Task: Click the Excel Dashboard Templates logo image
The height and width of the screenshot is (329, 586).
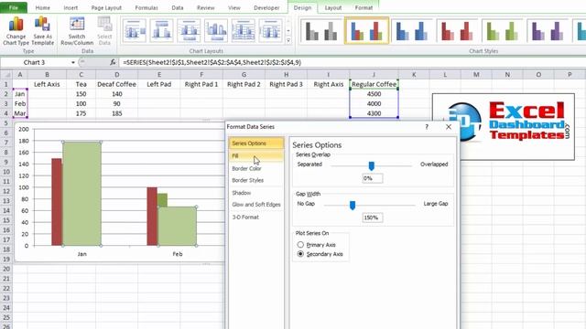Action: pyautogui.click(x=504, y=126)
